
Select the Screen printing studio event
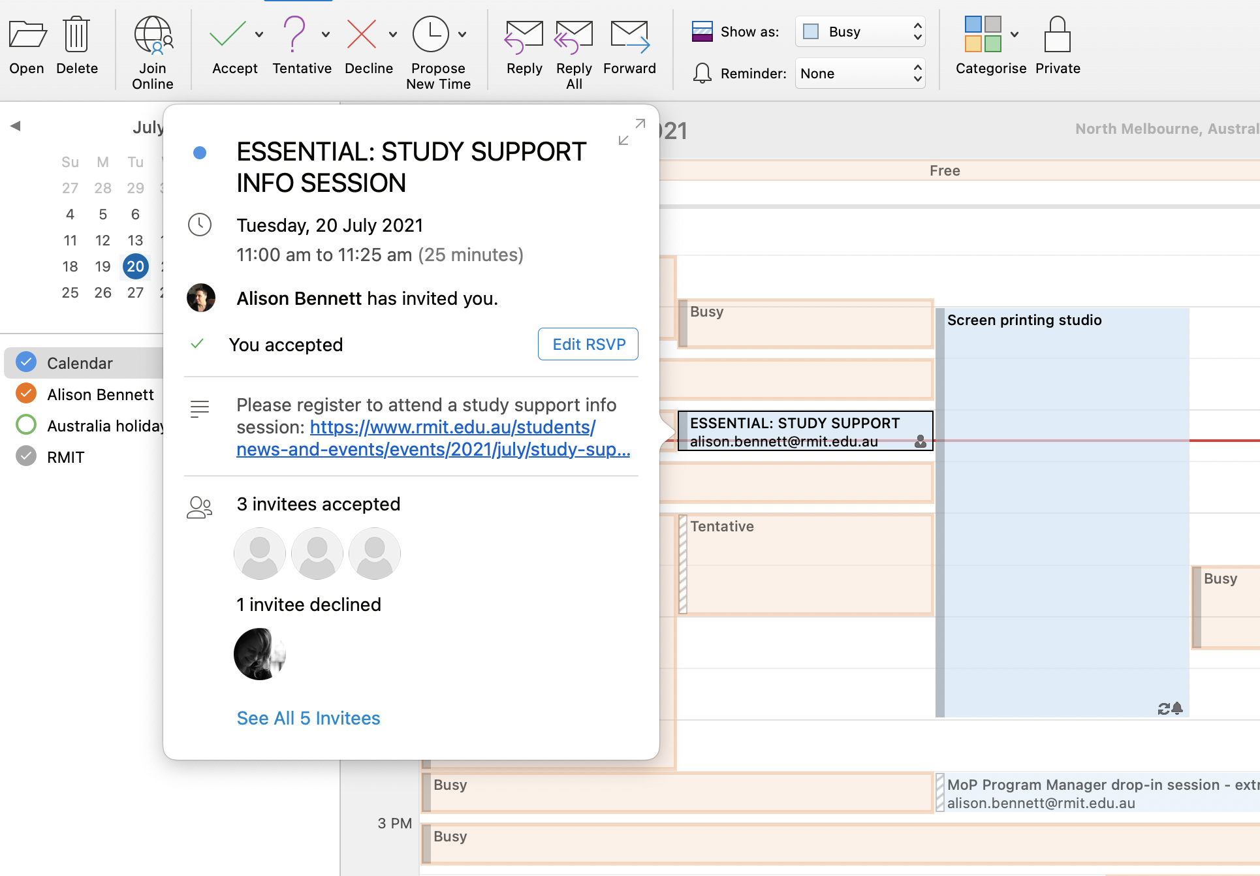pyautogui.click(x=1062, y=512)
